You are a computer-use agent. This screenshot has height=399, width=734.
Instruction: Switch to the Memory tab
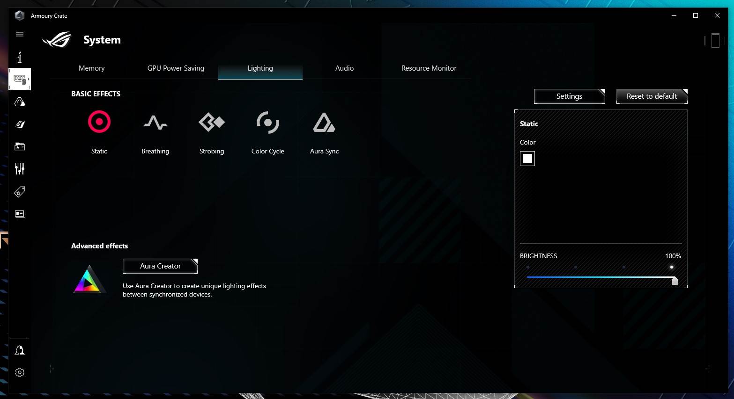click(x=92, y=68)
